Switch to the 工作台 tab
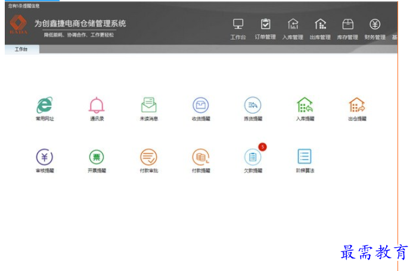This screenshot has height=271, width=413. click(x=22, y=49)
